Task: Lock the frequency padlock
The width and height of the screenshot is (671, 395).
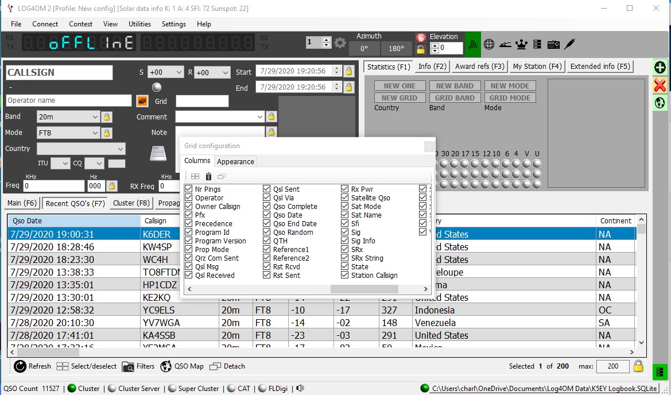Action: click(112, 186)
